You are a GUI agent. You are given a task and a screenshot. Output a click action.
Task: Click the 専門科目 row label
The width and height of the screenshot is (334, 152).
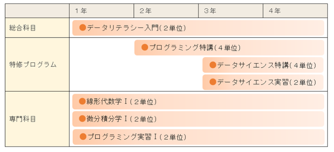tap(23, 119)
